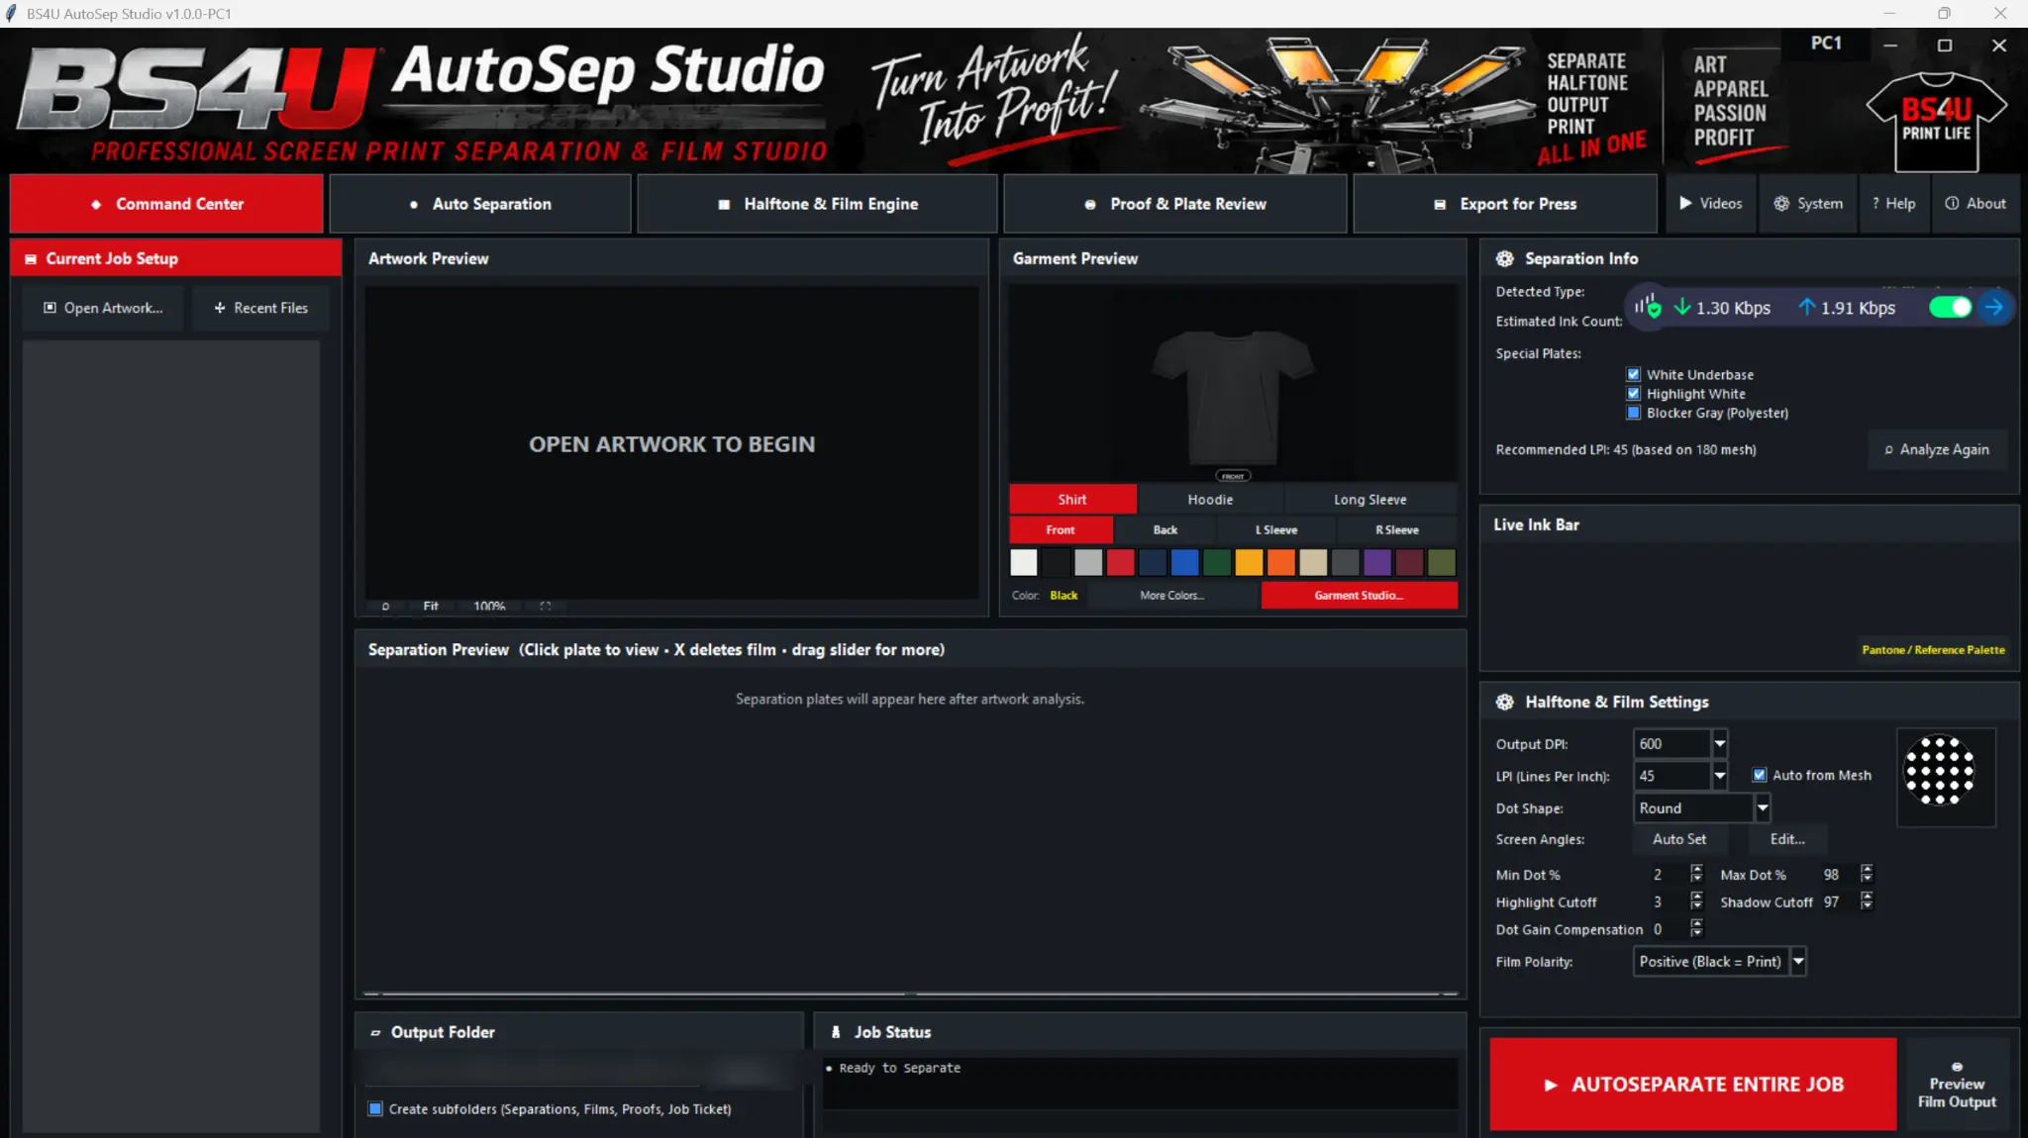Open the Export for Press tab
The image size is (2028, 1138).
(1505, 204)
